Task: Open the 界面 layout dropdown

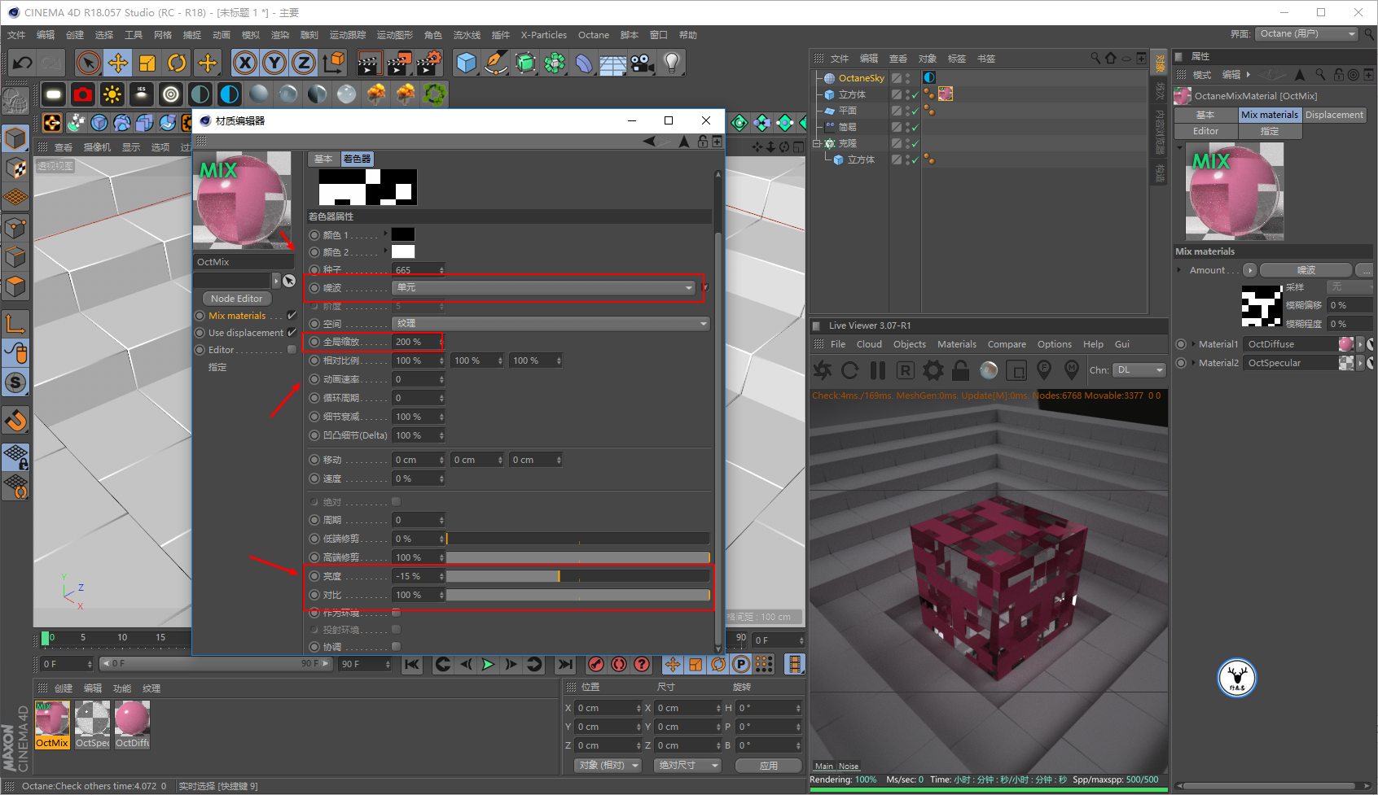Action: [x=1306, y=33]
